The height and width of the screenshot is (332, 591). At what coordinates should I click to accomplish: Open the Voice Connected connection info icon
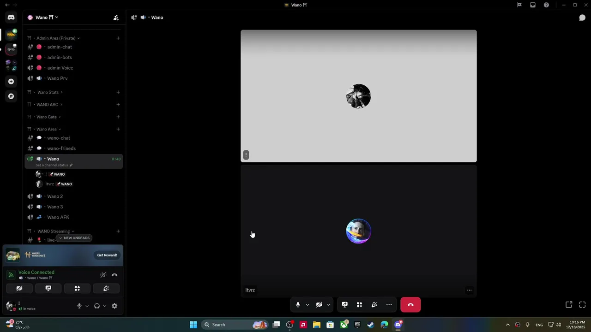coord(11,275)
